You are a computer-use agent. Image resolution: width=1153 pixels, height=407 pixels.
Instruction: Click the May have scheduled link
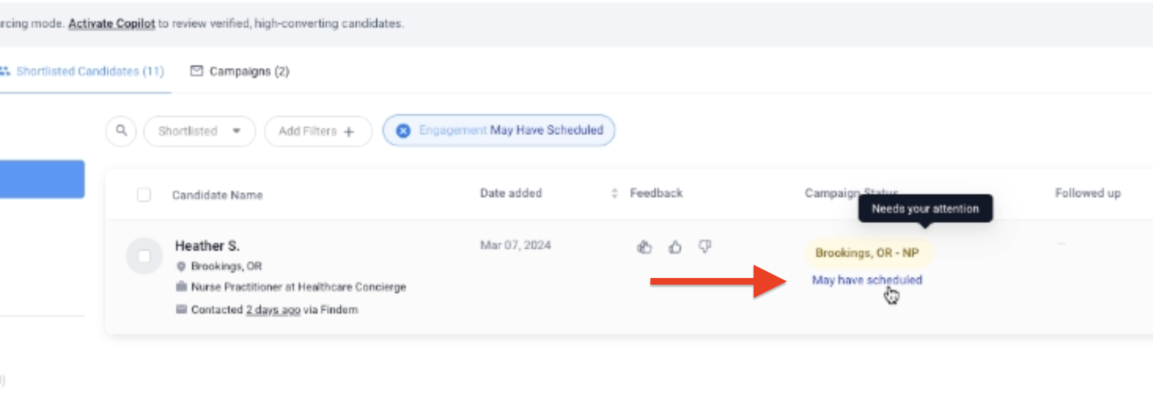[x=866, y=280]
